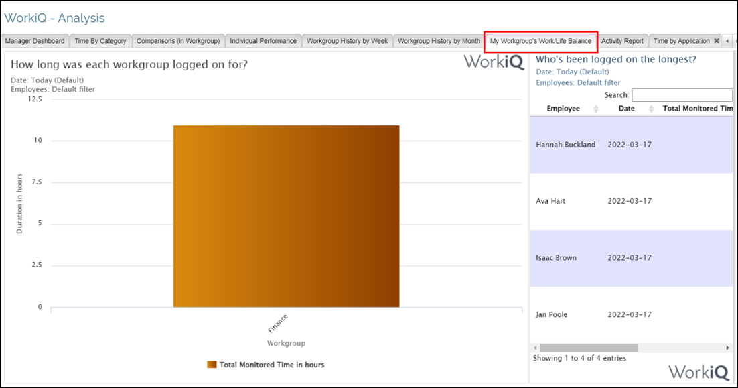Open the Manager Dashboard tab
Screen dimensions: 738x388
(x=35, y=41)
